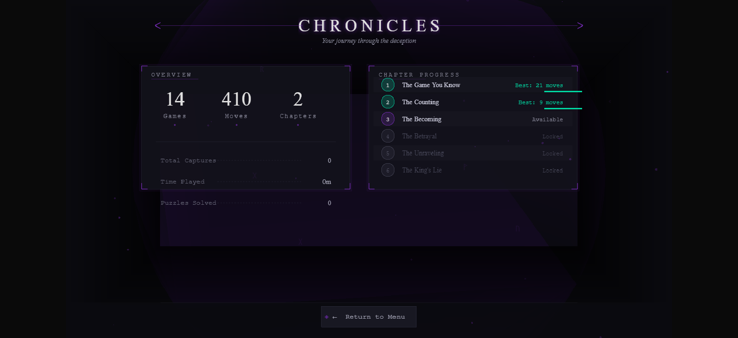Select chapter 2 circle badge

click(388, 102)
